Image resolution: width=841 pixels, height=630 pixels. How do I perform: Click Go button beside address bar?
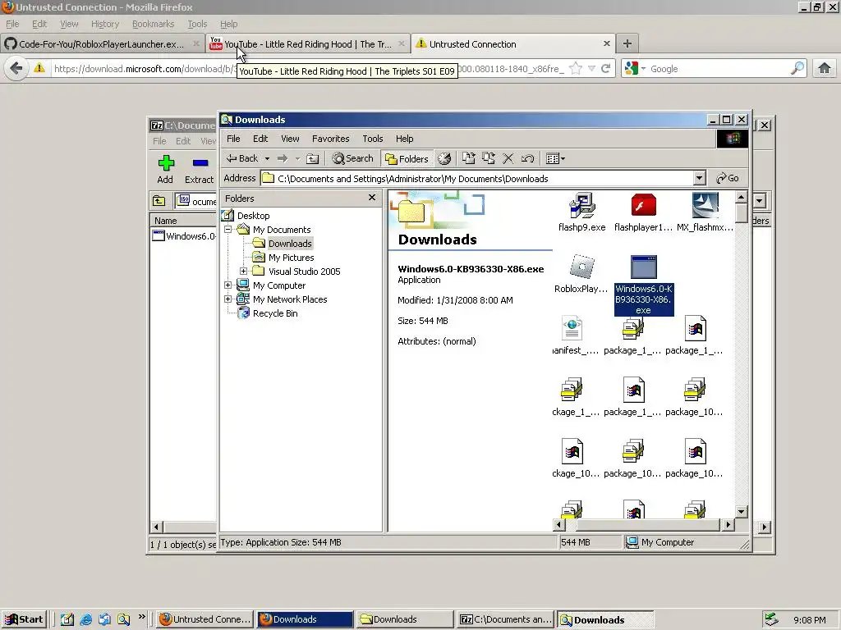[x=728, y=178]
